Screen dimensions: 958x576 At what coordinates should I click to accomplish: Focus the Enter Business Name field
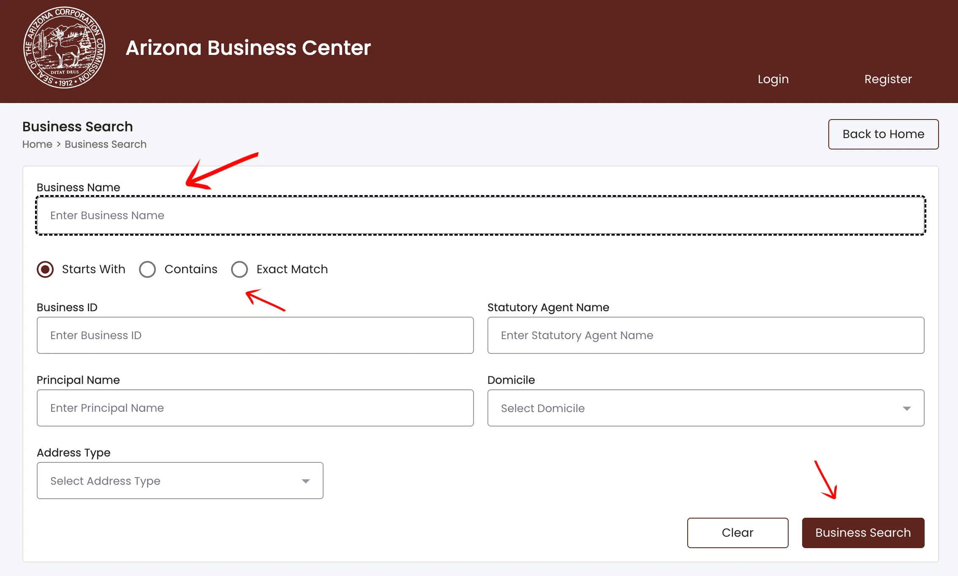tap(481, 215)
